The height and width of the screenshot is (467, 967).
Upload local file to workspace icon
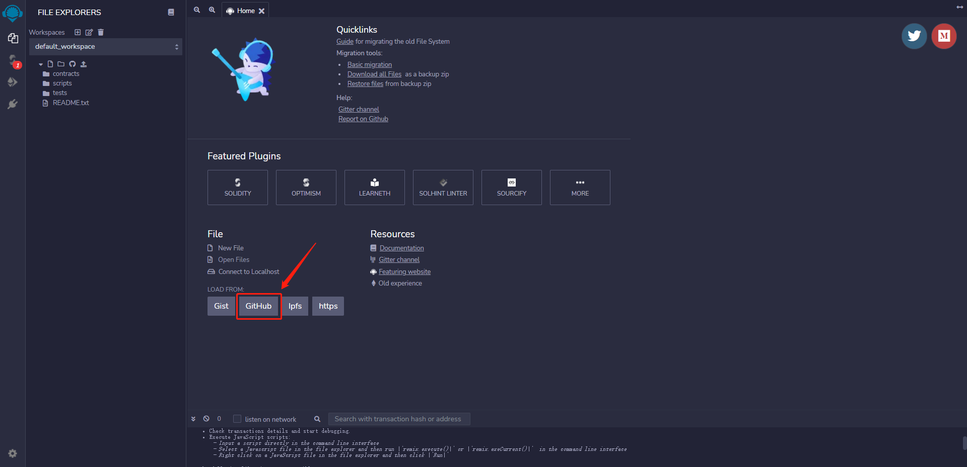tap(84, 64)
